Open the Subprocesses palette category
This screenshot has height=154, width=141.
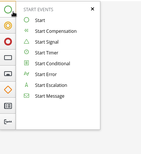(x=8, y=73)
